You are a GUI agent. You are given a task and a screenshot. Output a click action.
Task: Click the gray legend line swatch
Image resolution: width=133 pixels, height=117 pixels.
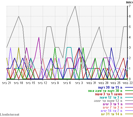point(129,101)
